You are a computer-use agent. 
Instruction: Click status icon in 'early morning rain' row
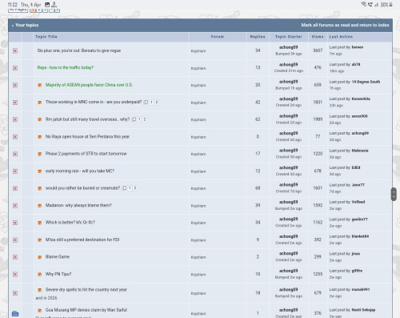[15, 171]
